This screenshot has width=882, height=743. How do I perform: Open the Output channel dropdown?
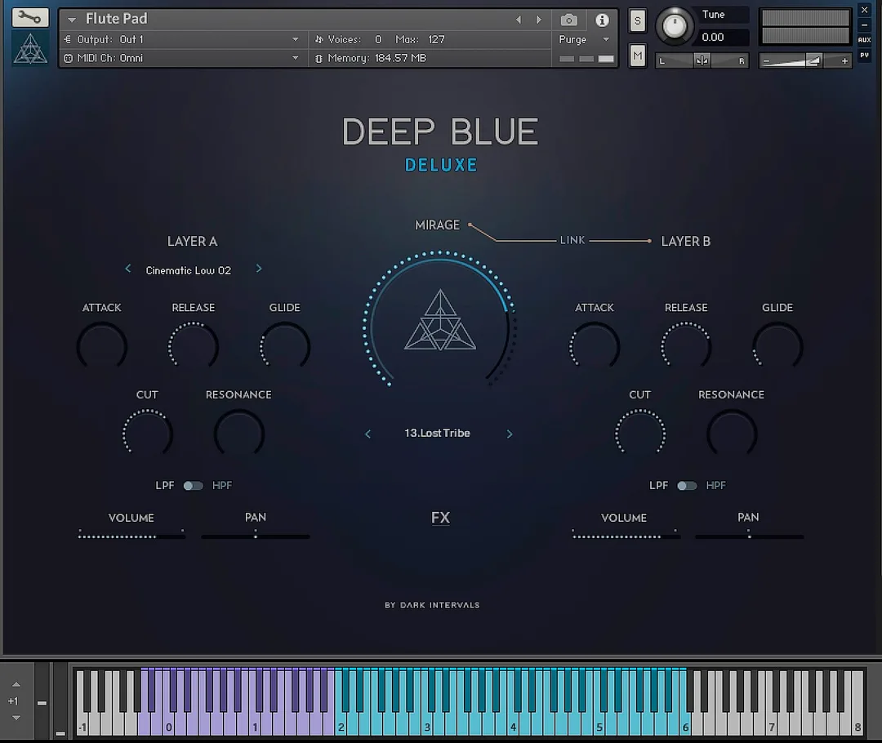296,39
